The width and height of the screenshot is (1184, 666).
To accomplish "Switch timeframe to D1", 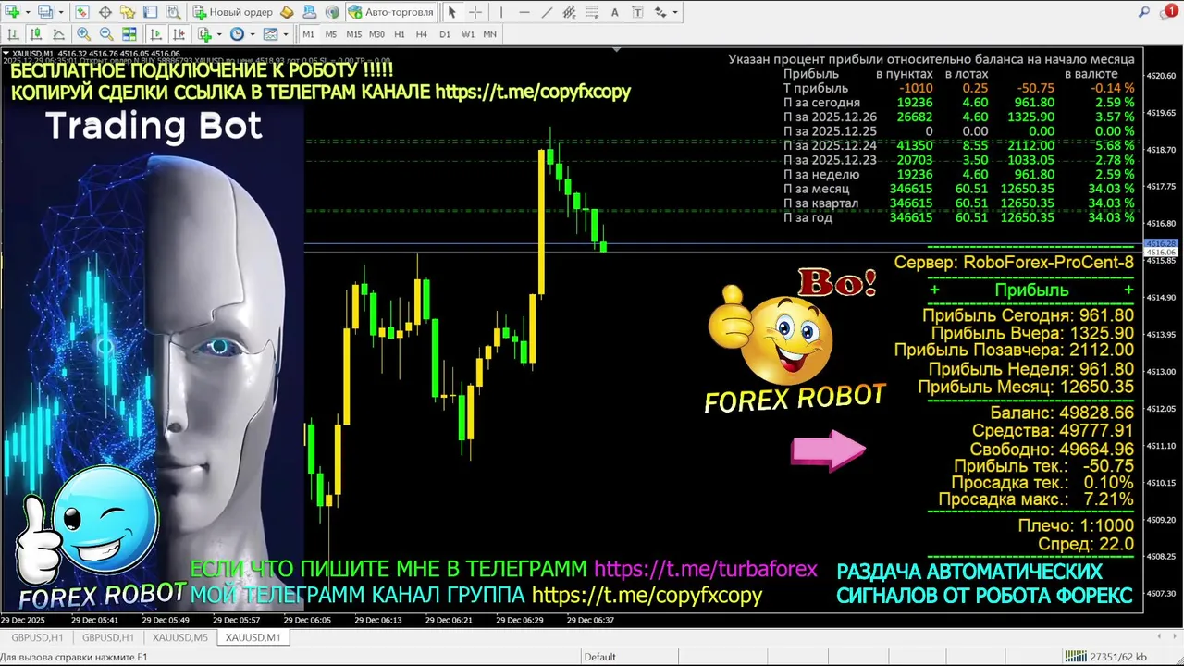I will point(445,34).
